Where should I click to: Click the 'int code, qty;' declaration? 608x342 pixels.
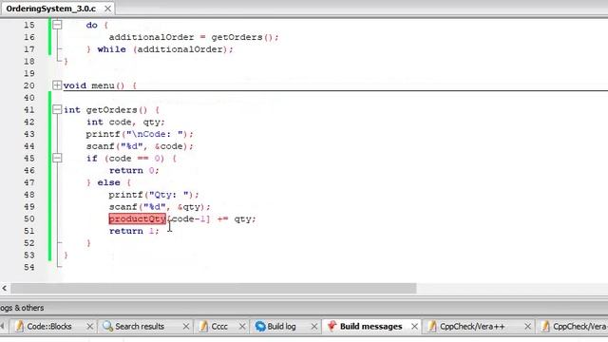[125, 123]
